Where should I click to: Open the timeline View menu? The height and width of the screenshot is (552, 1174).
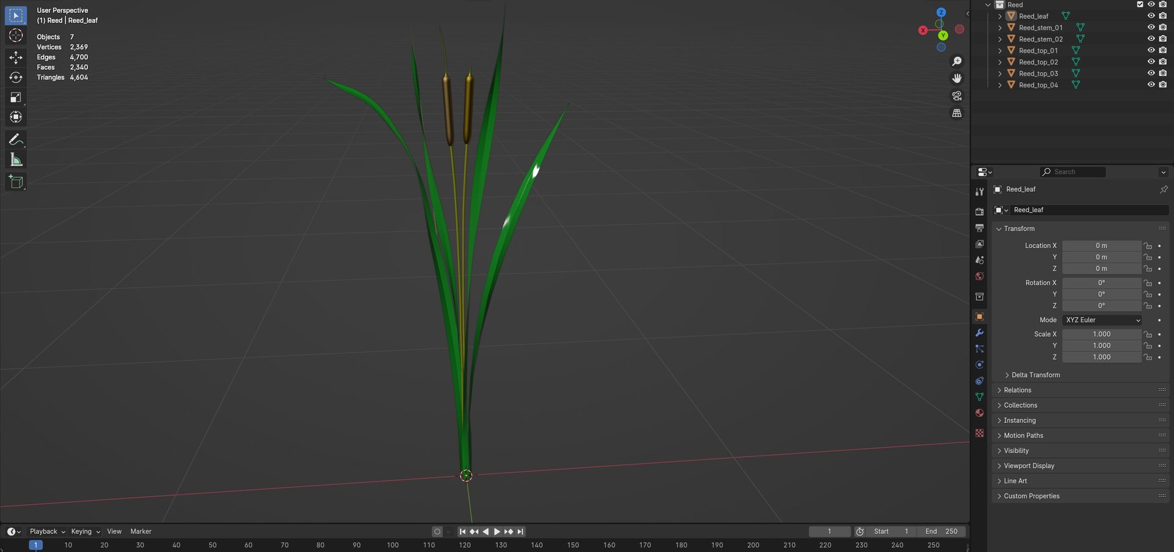tap(114, 532)
